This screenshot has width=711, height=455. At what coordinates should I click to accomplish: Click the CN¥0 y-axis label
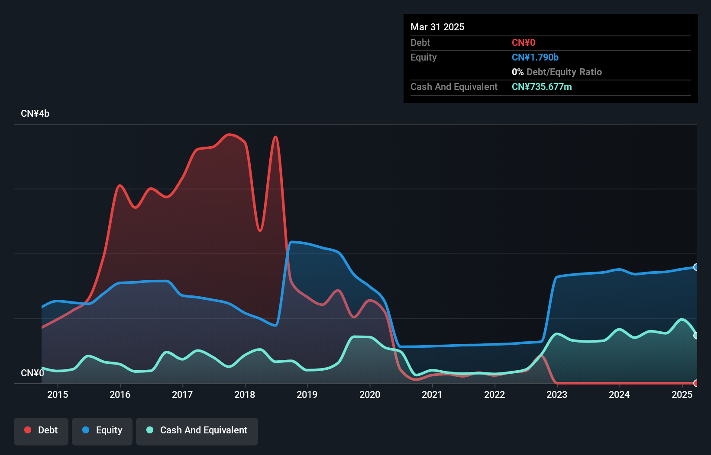(32, 373)
